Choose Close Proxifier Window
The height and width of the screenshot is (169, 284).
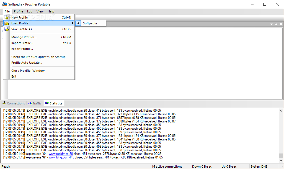click(x=39, y=71)
